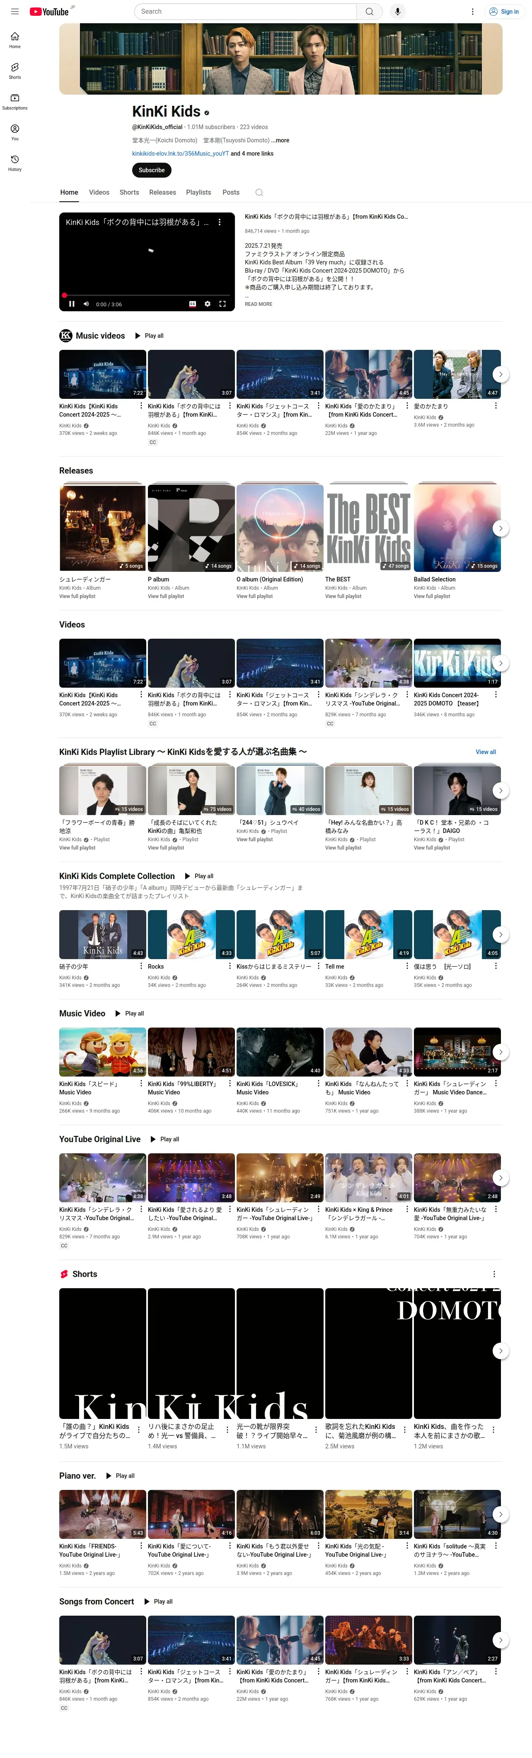This screenshot has width=532, height=1758.
Task: Advance YouTube Original Live row arrow
Action: coord(501,1177)
